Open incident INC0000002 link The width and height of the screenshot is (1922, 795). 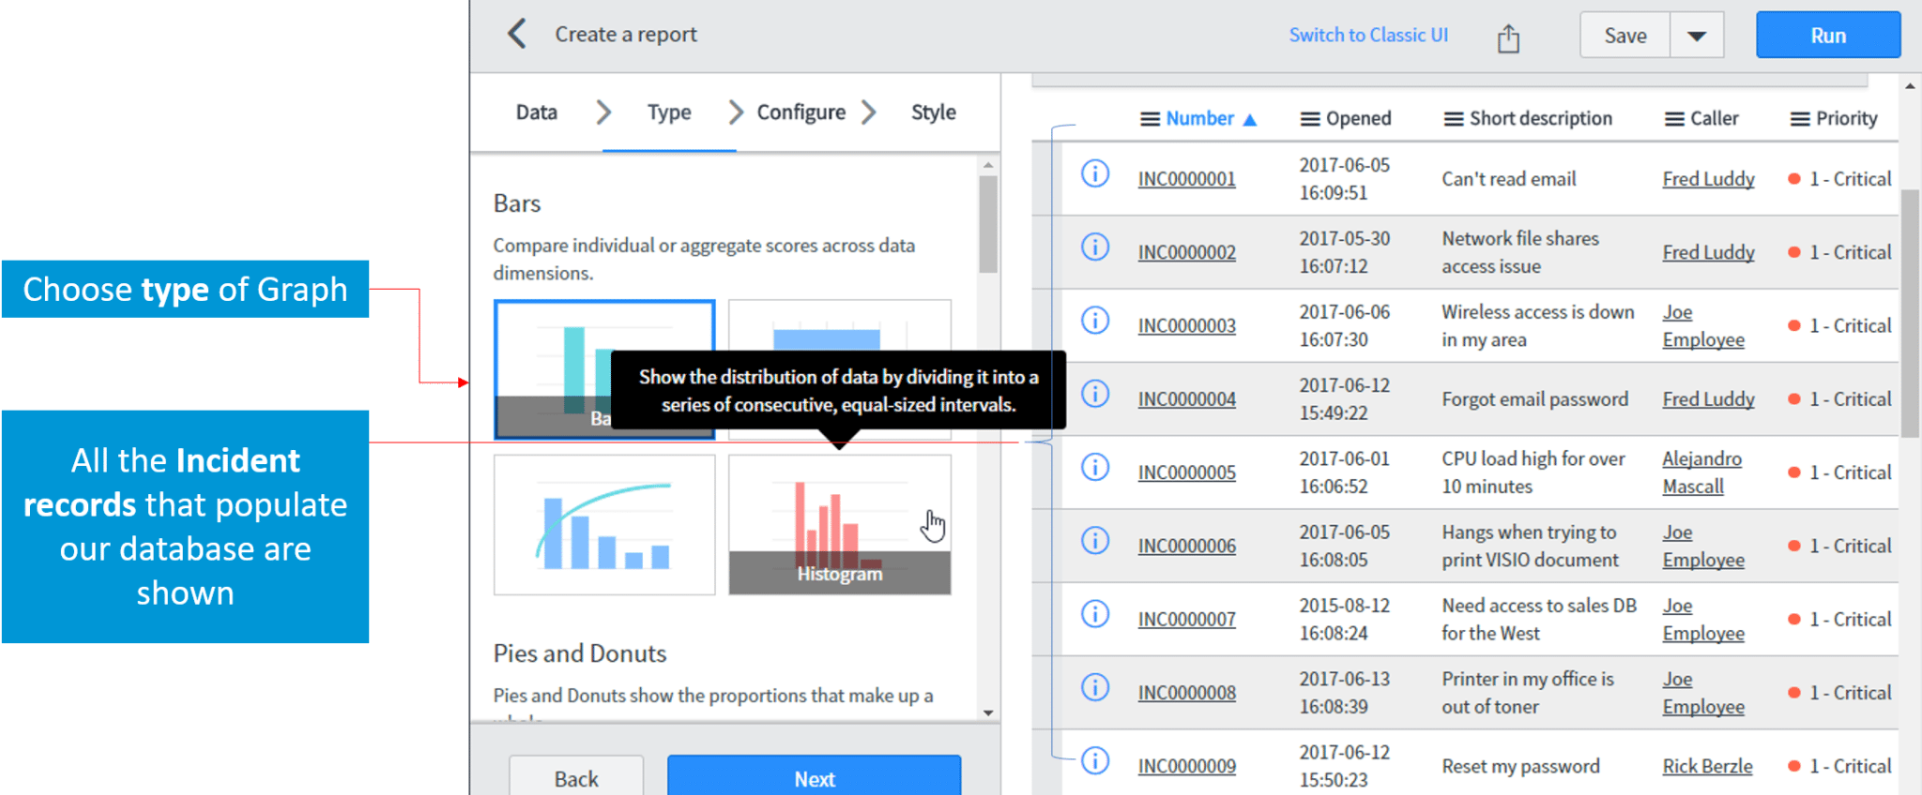(1186, 252)
